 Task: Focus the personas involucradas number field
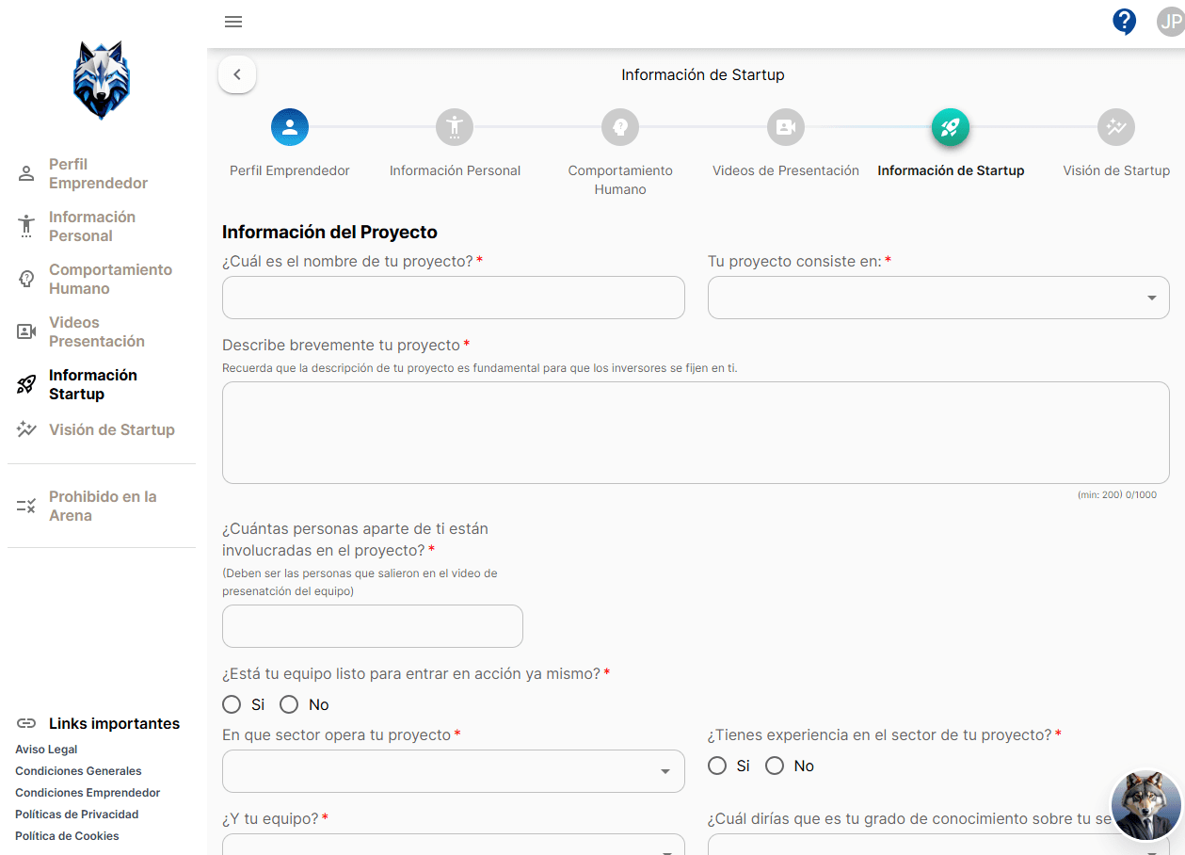pyautogui.click(x=373, y=626)
